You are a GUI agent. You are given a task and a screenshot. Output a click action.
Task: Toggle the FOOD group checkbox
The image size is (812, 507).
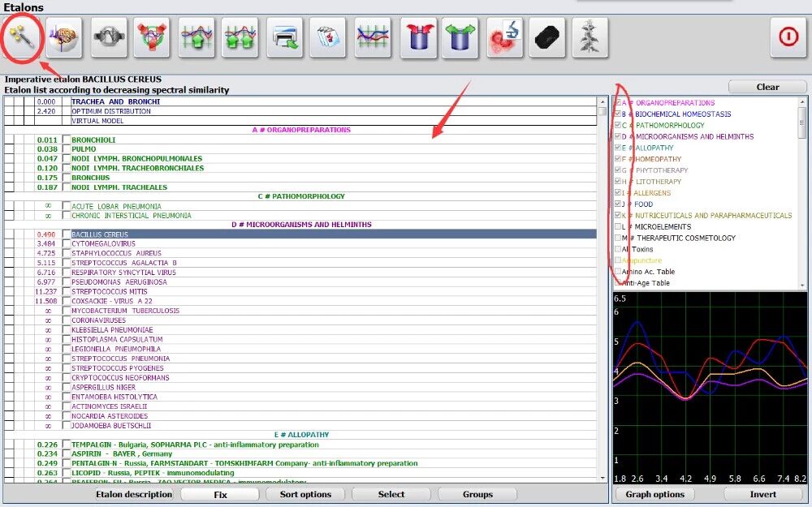click(x=619, y=204)
